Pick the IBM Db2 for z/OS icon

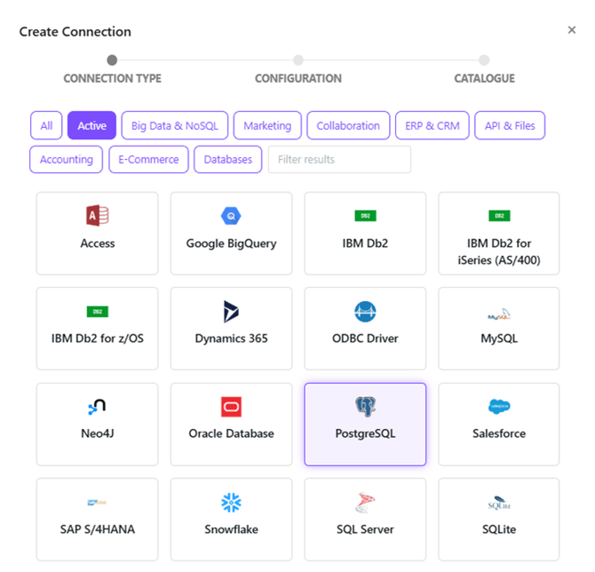click(x=98, y=312)
